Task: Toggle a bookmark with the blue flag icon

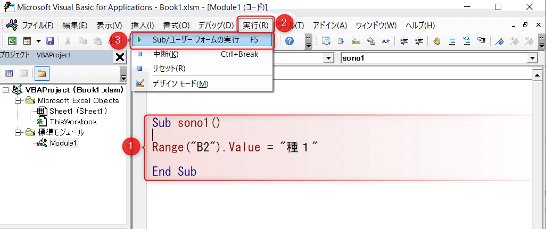Action: tap(500, 41)
